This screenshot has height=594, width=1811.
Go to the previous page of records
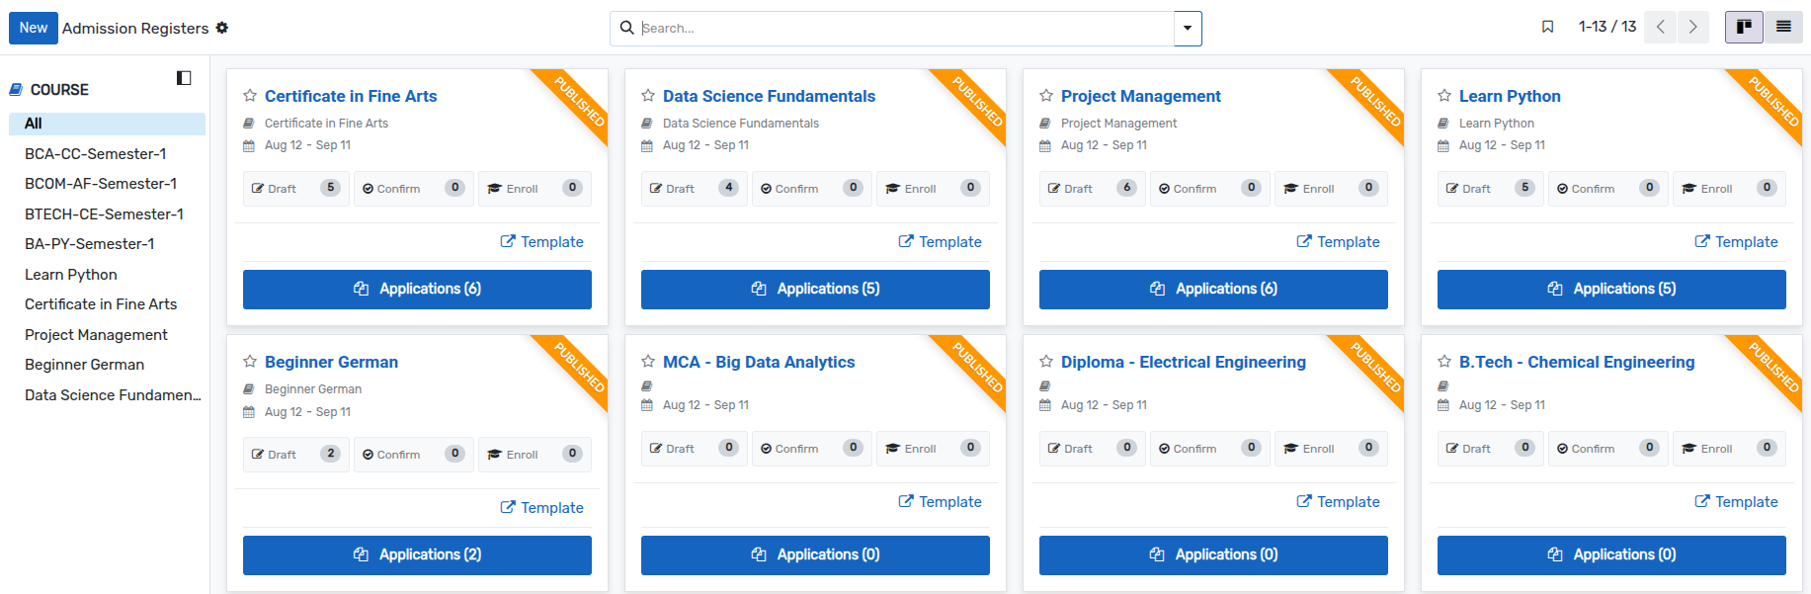point(1661,27)
